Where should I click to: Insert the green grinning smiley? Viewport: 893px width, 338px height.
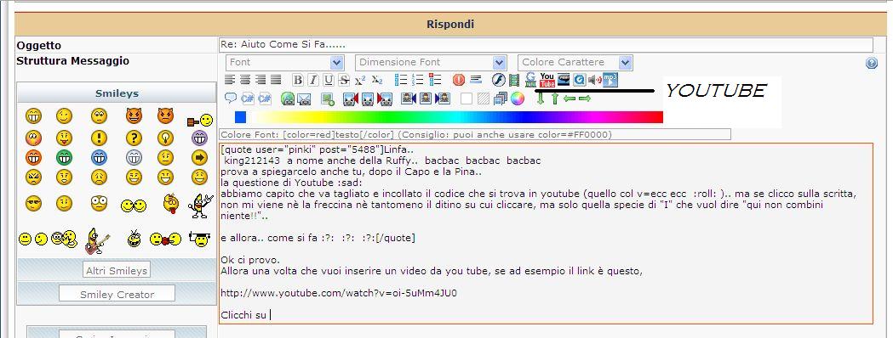coord(65,157)
